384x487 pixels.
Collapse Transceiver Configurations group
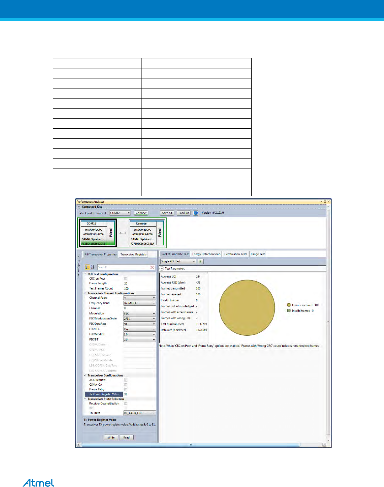85,375
